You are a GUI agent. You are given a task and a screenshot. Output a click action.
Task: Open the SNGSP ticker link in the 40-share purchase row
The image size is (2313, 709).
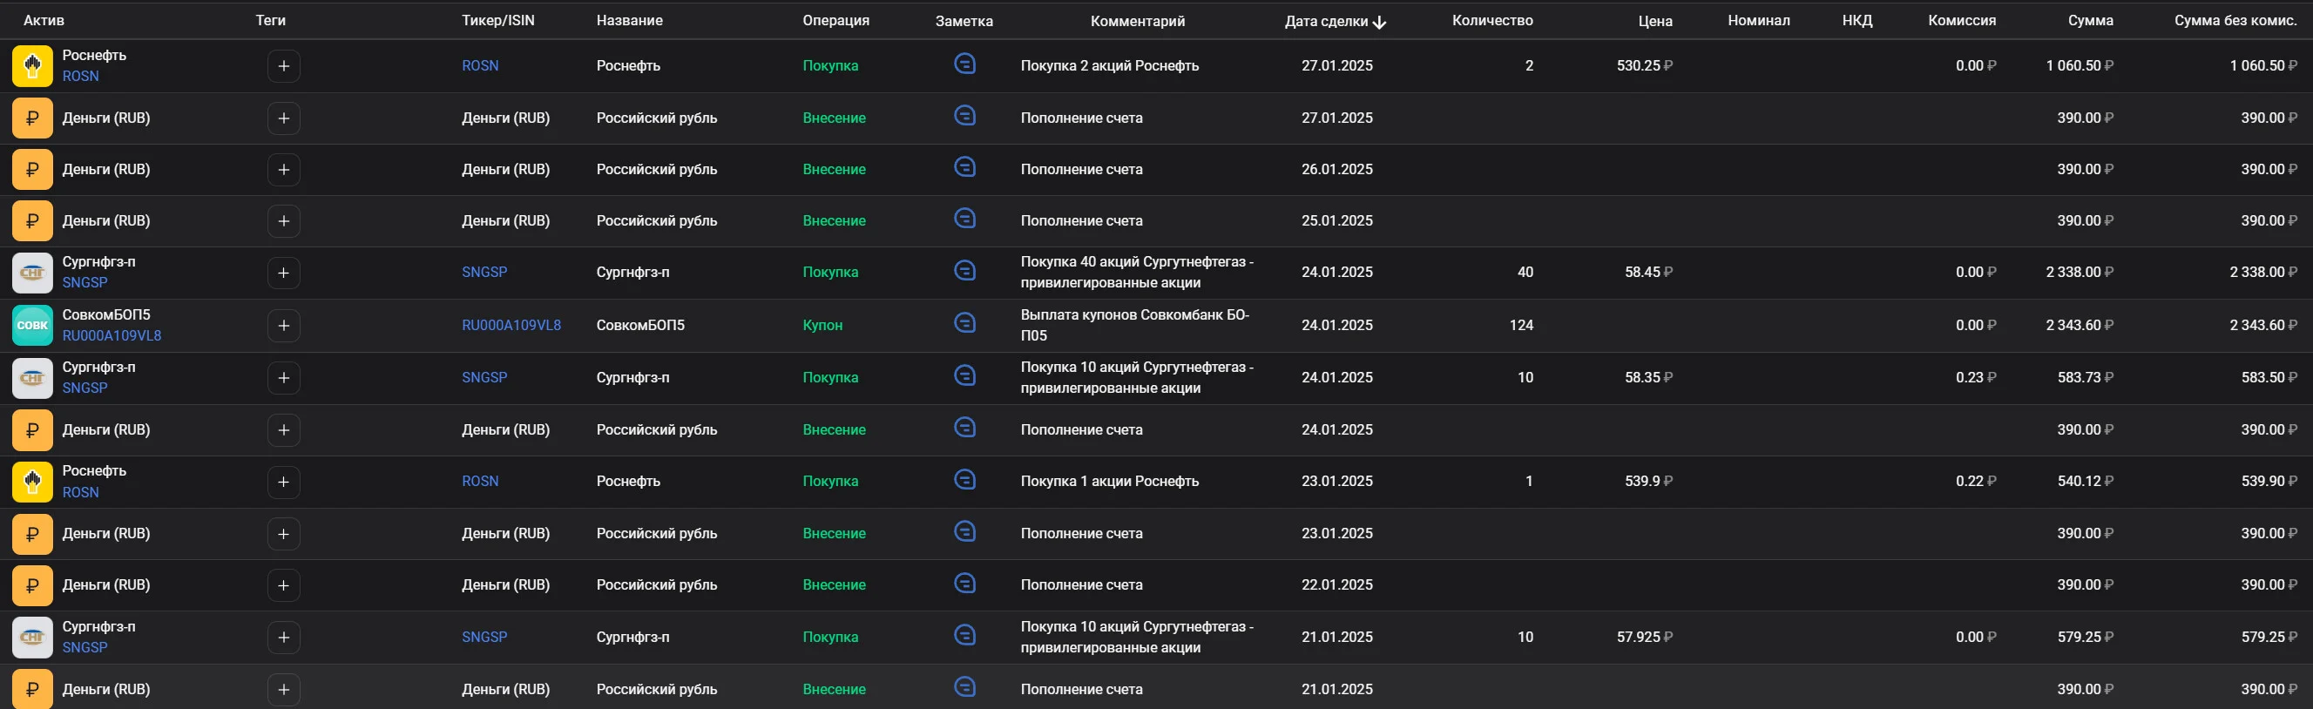click(x=484, y=272)
